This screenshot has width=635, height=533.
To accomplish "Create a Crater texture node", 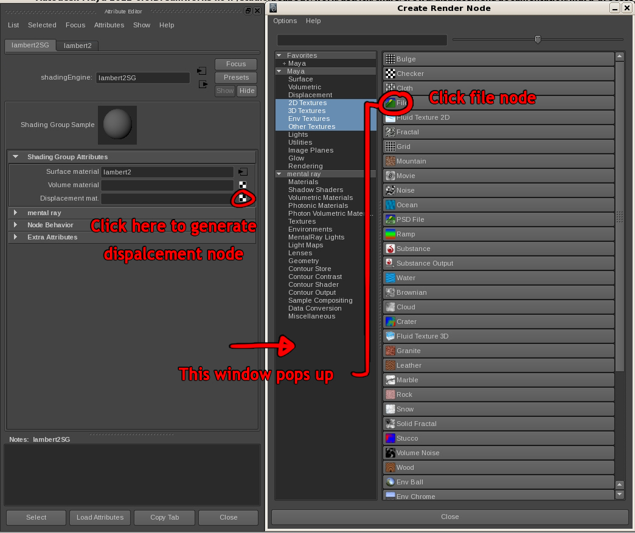I will click(499, 322).
